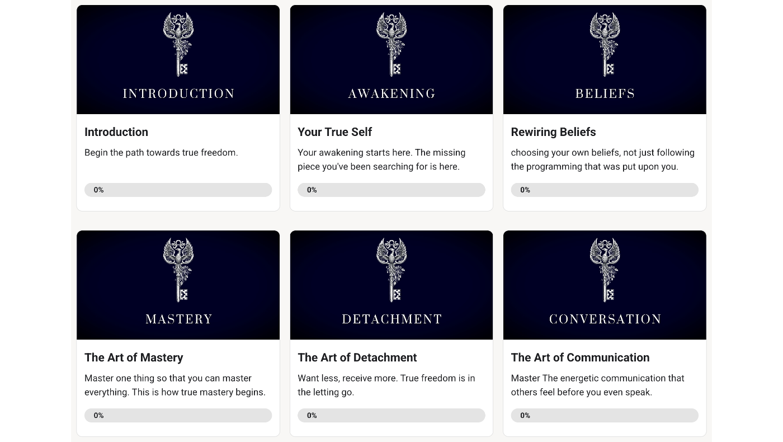Click the phoenix key icon on Mastery banner
The height and width of the screenshot is (442, 783).
point(178,270)
